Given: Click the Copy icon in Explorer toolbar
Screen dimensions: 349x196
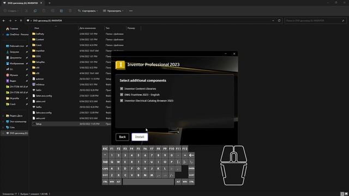Looking at the screenshot, I should (x=35, y=11).
